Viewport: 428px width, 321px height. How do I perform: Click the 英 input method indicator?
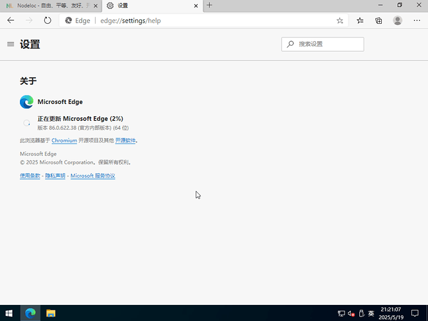371,313
